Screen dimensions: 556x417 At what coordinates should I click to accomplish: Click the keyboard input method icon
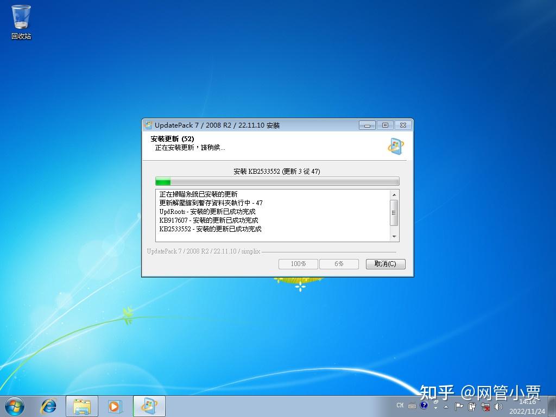point(412,406)
